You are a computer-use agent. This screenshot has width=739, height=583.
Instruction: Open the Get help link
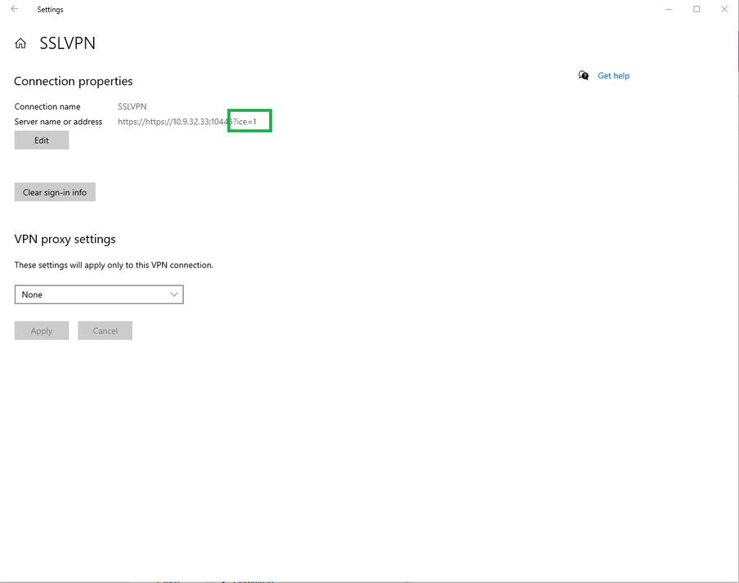613,75
